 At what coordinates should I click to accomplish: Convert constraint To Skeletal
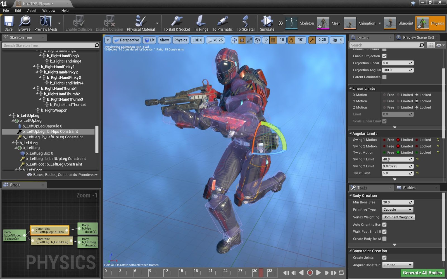pyautogui.click(x=246, y=23)
